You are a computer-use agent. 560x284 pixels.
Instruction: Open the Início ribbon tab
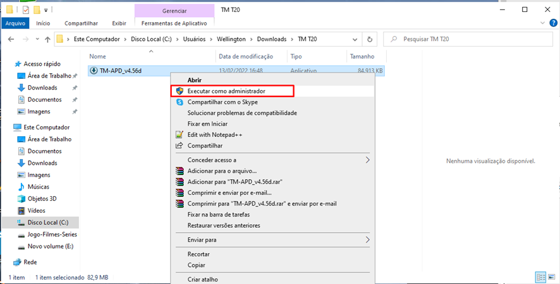pos(43,23)
